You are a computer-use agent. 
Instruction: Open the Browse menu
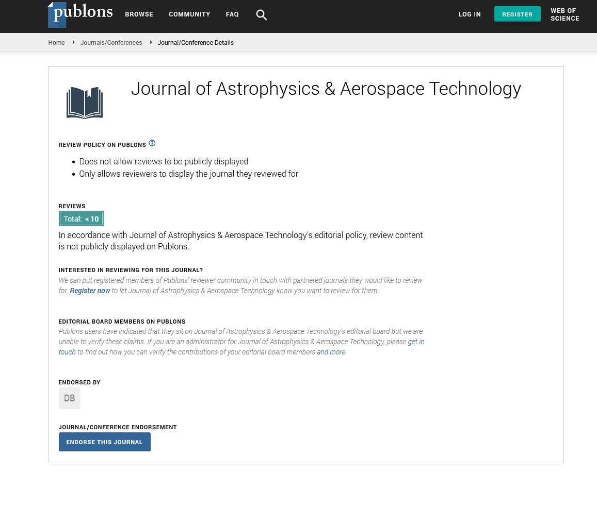[x=139, y=14]
